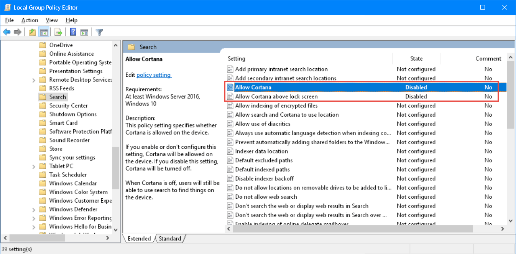Click the console tree's scroll right arrow
Screen dimensions: 516x254
[108, 238]
